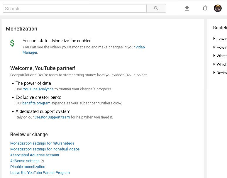Click the green dollar sign icon
This screenshot has height=178, width=227.
point(12,43)
